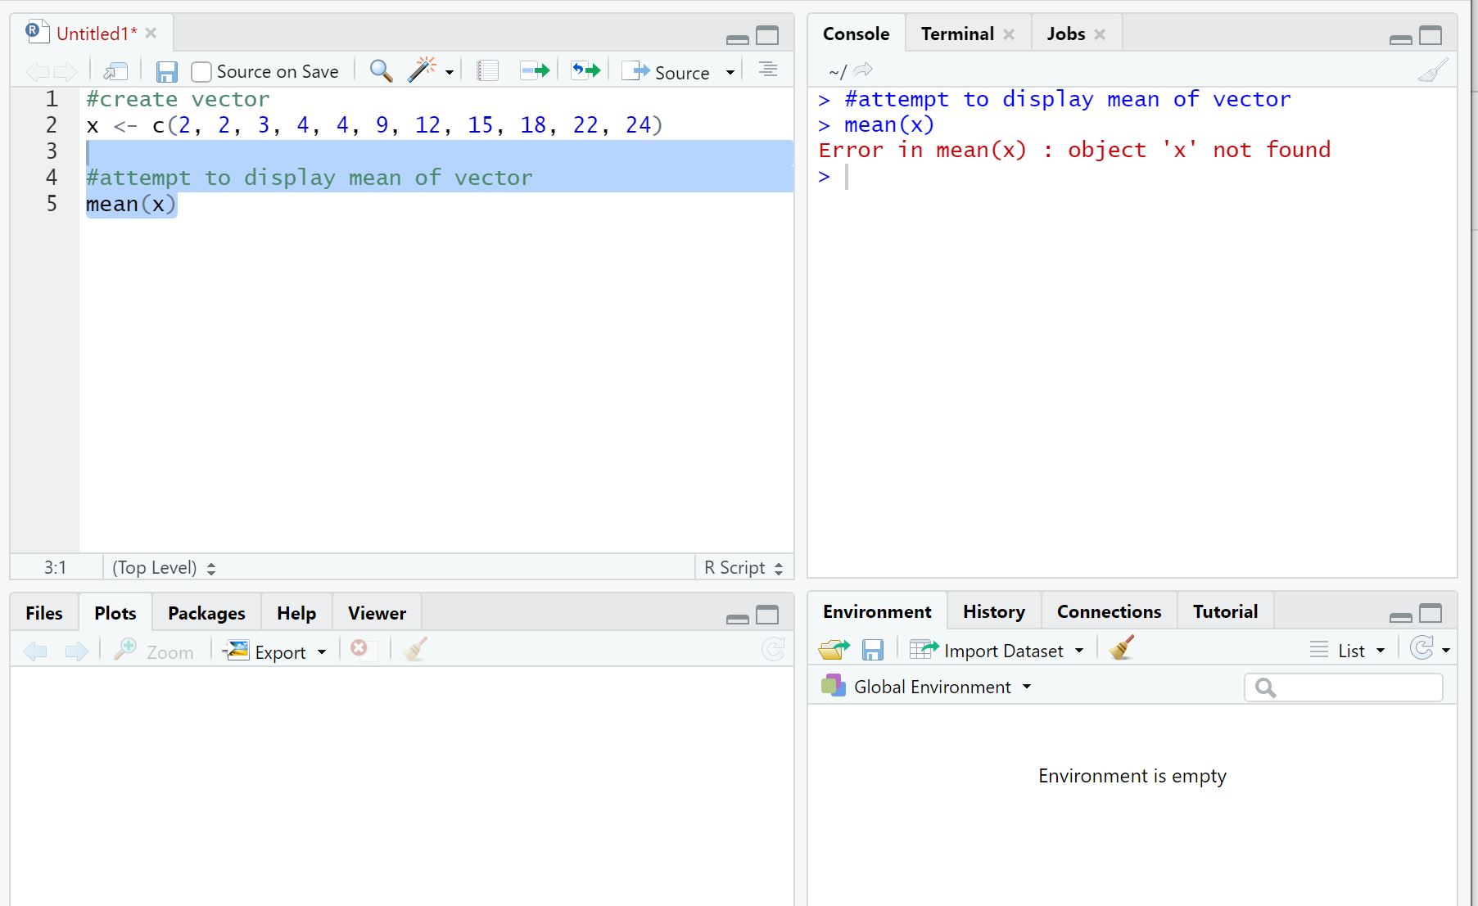Click the cursor position indicator 3:1
1478x906 pixels.
tap(56, 568)
